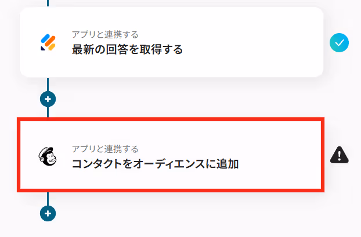Open the 最新の回答を取得する step title
Image resolution: width=361 pixels, height=237 pixels.
(127, 49)
